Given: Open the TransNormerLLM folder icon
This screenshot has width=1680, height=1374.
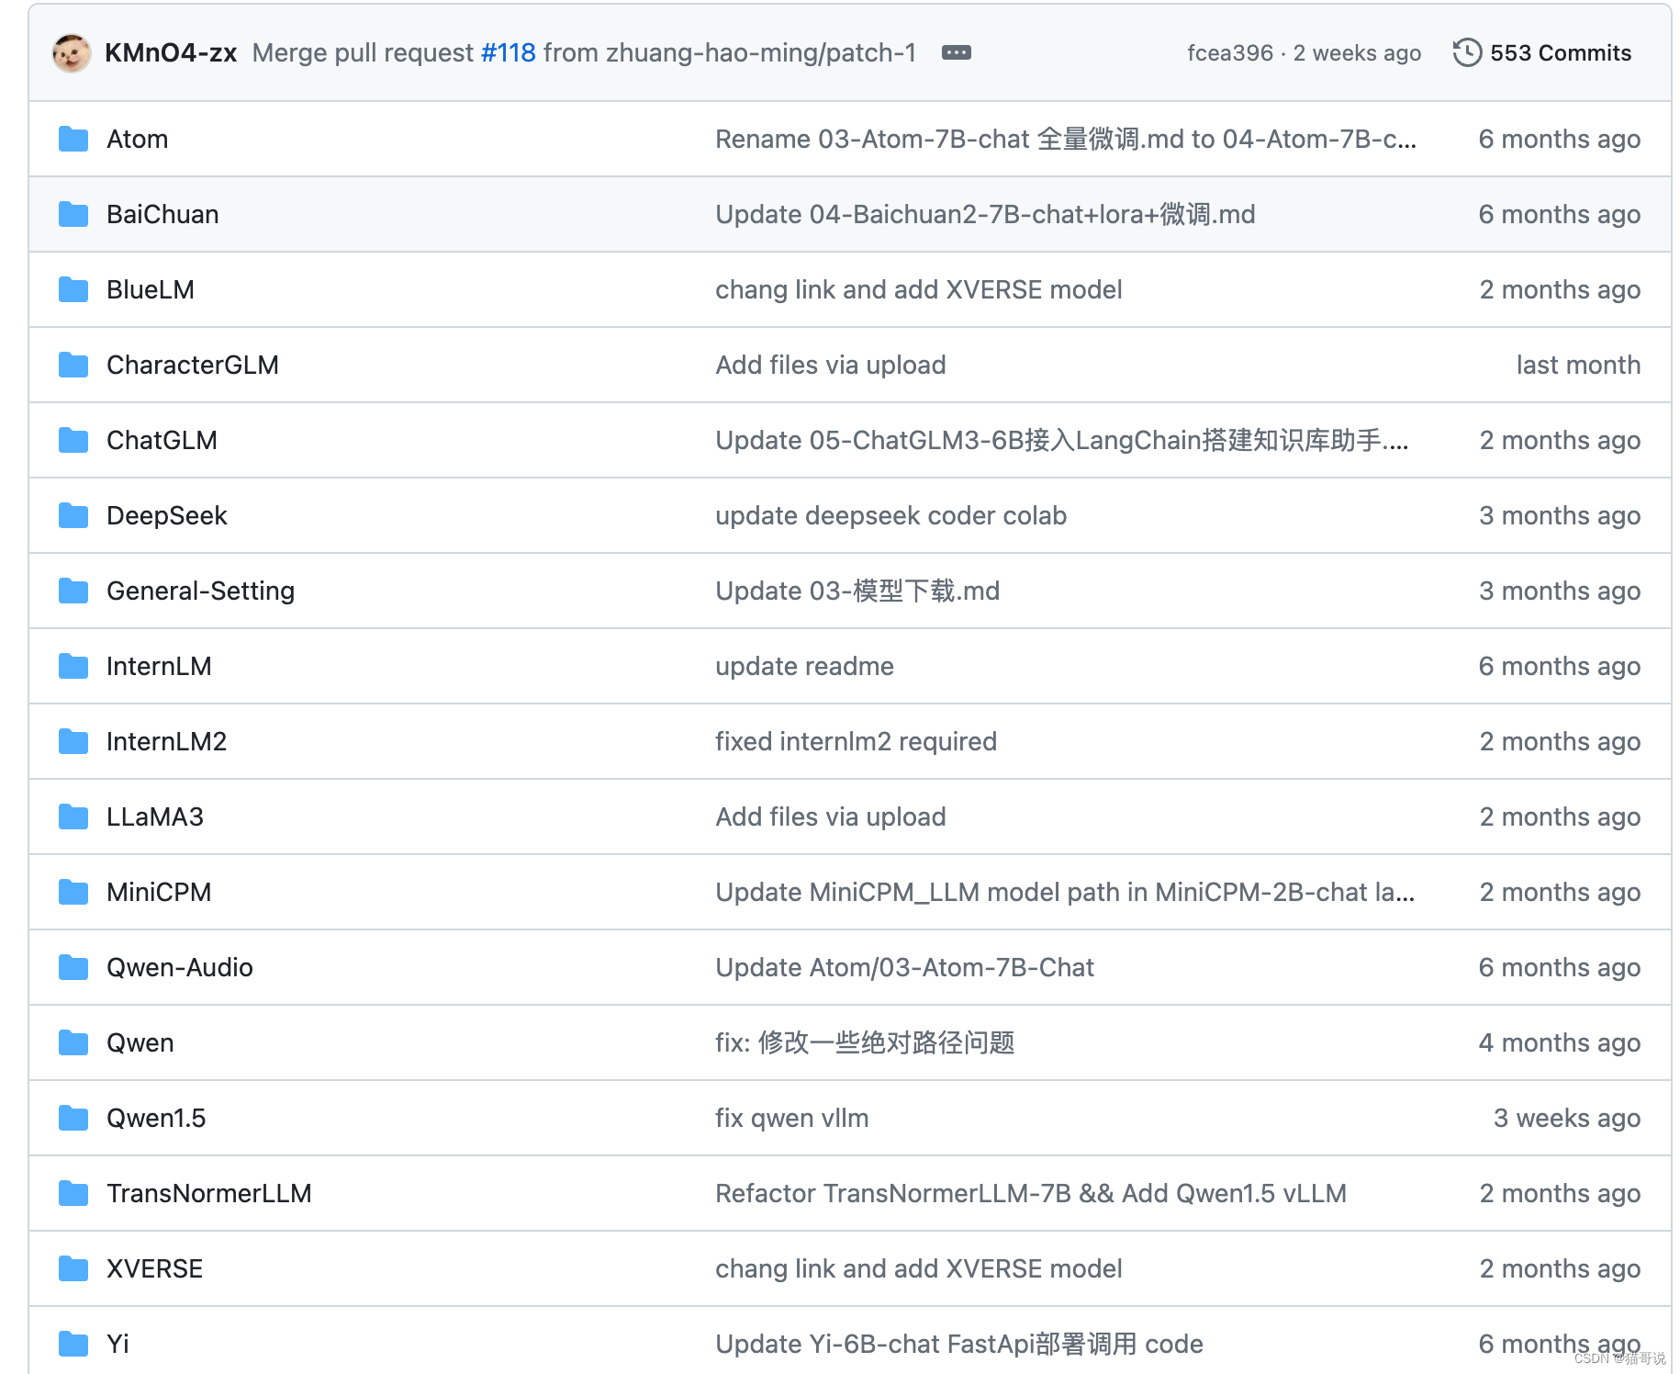Looking at the screenshot, I should click(73, 1193).
